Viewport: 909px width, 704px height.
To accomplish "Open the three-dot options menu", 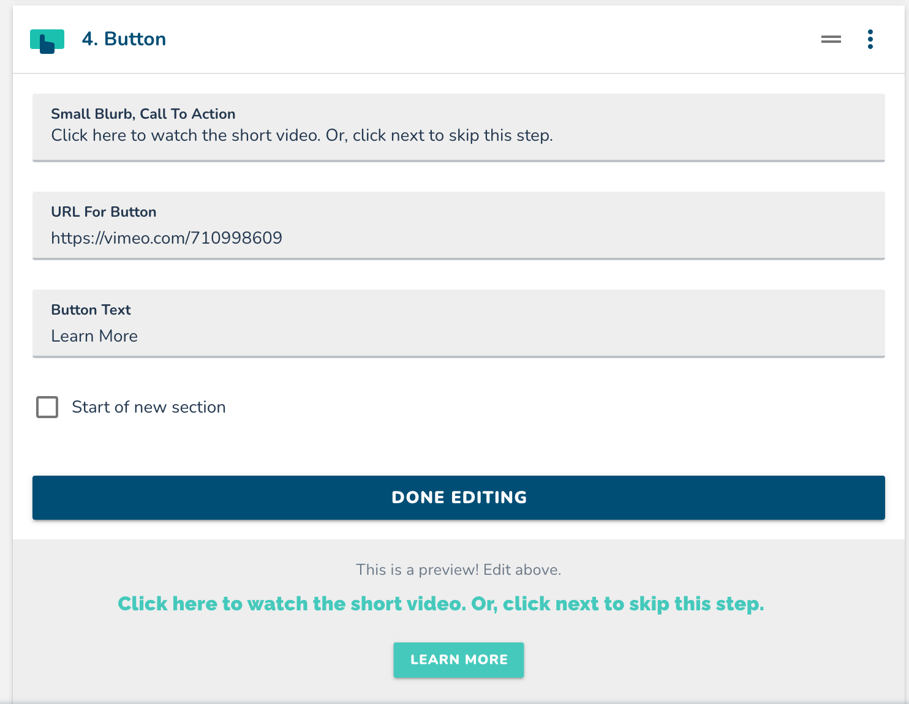I will click(x=870, y=39).
